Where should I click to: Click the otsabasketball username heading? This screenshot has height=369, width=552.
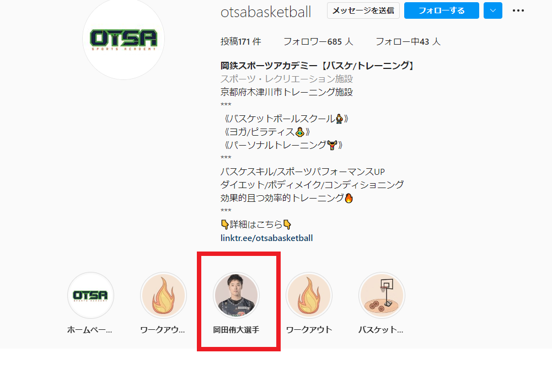pos(266,12)
